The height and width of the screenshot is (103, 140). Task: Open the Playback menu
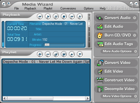point(30,8)
